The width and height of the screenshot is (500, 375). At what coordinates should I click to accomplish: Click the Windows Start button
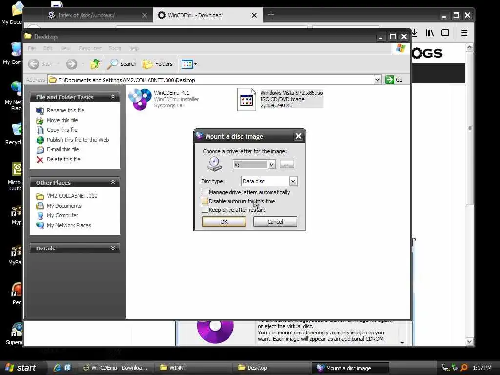[21, 368]
